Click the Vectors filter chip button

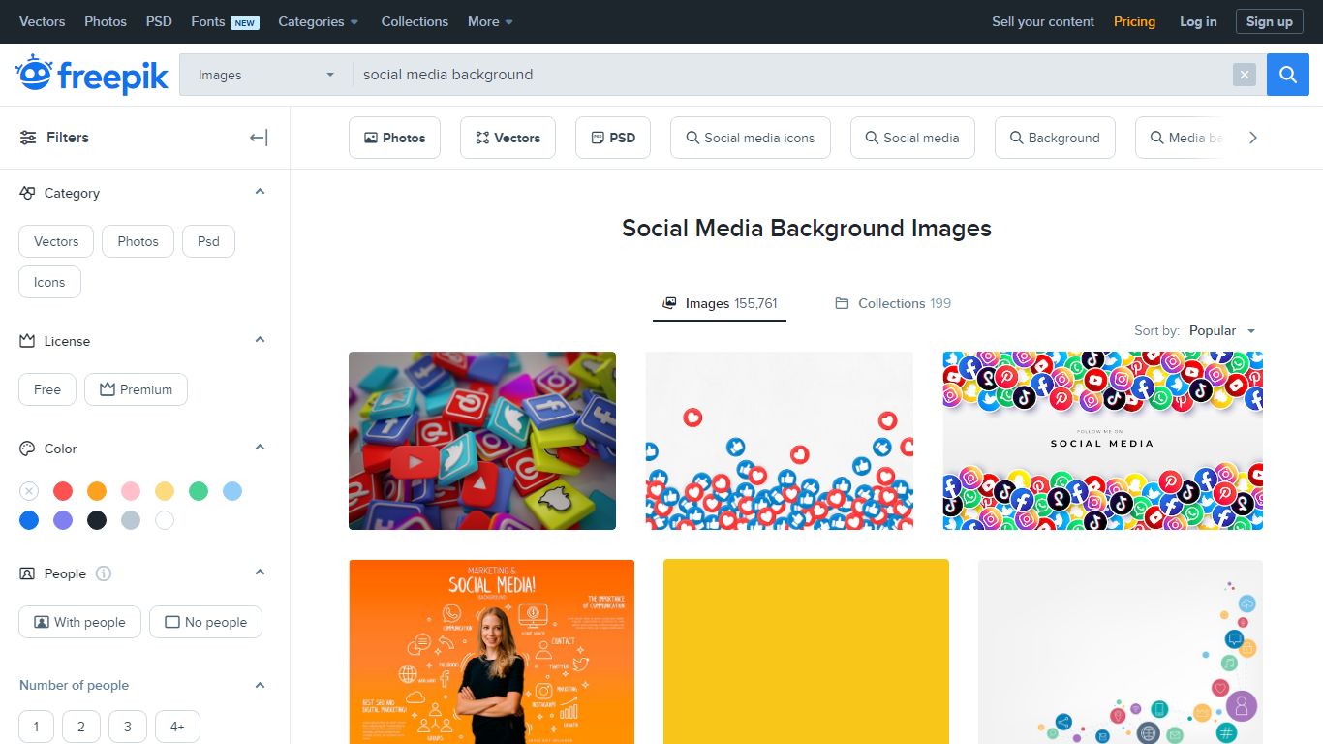pyautogui.click(x=508, y=138)
